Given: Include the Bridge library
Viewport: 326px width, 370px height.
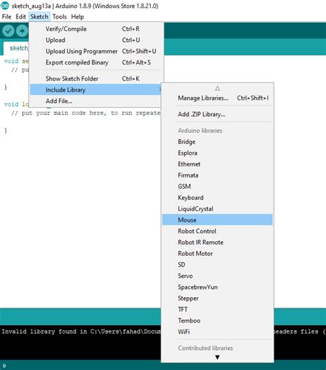Looking at the screenshot, I should (217, 142).
